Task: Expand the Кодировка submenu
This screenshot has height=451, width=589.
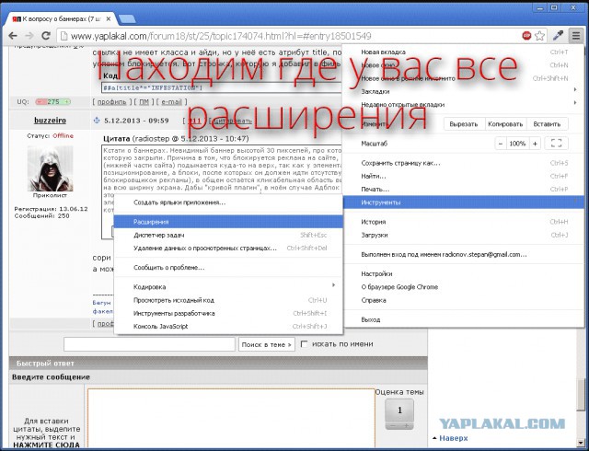Action: [x=228, y=287]
